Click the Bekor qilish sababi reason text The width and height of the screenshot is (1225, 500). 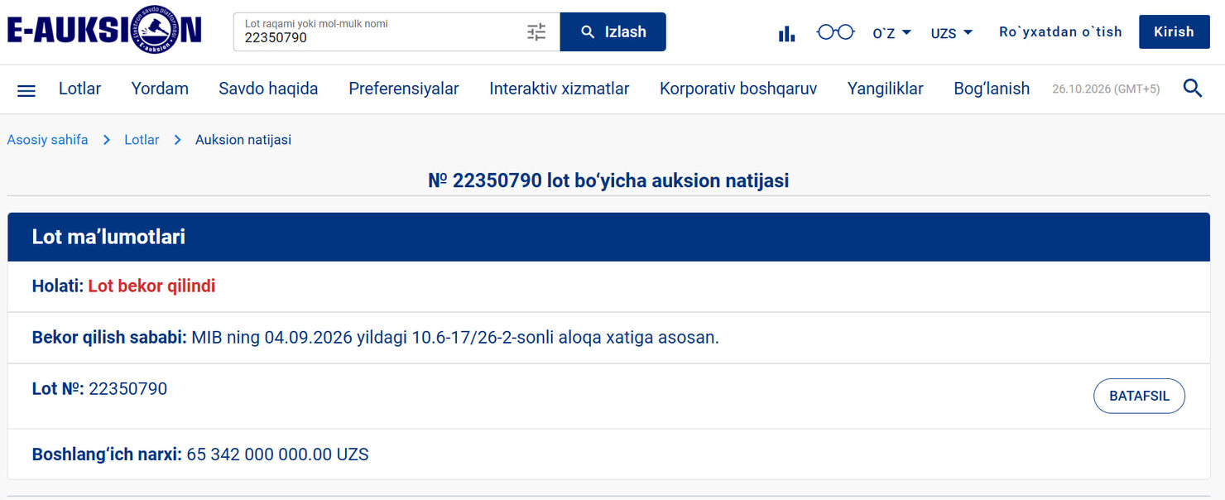455,338
